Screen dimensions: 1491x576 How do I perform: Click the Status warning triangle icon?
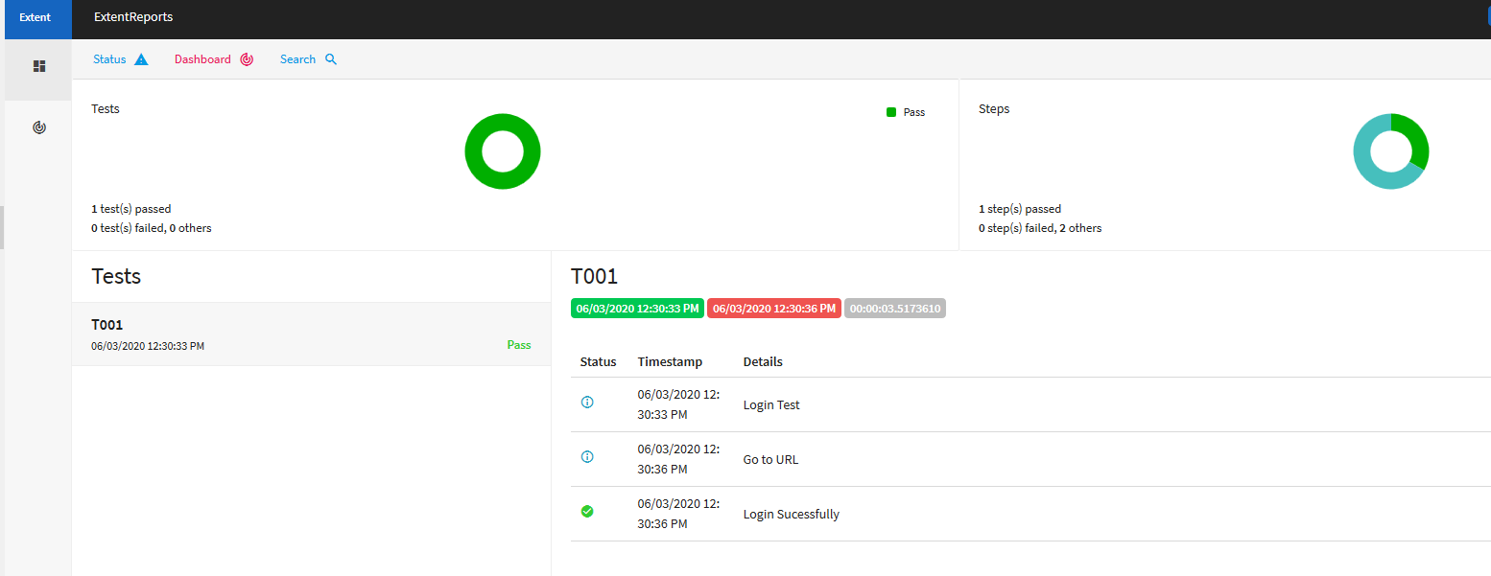[x=141, y=59]
